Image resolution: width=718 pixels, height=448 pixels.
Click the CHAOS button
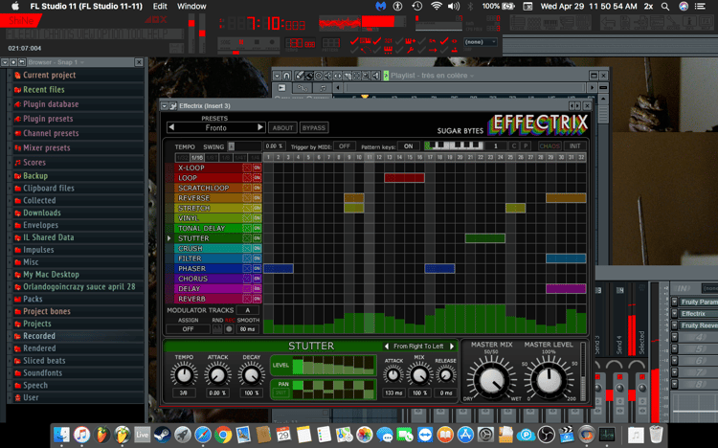coord(550,146)
